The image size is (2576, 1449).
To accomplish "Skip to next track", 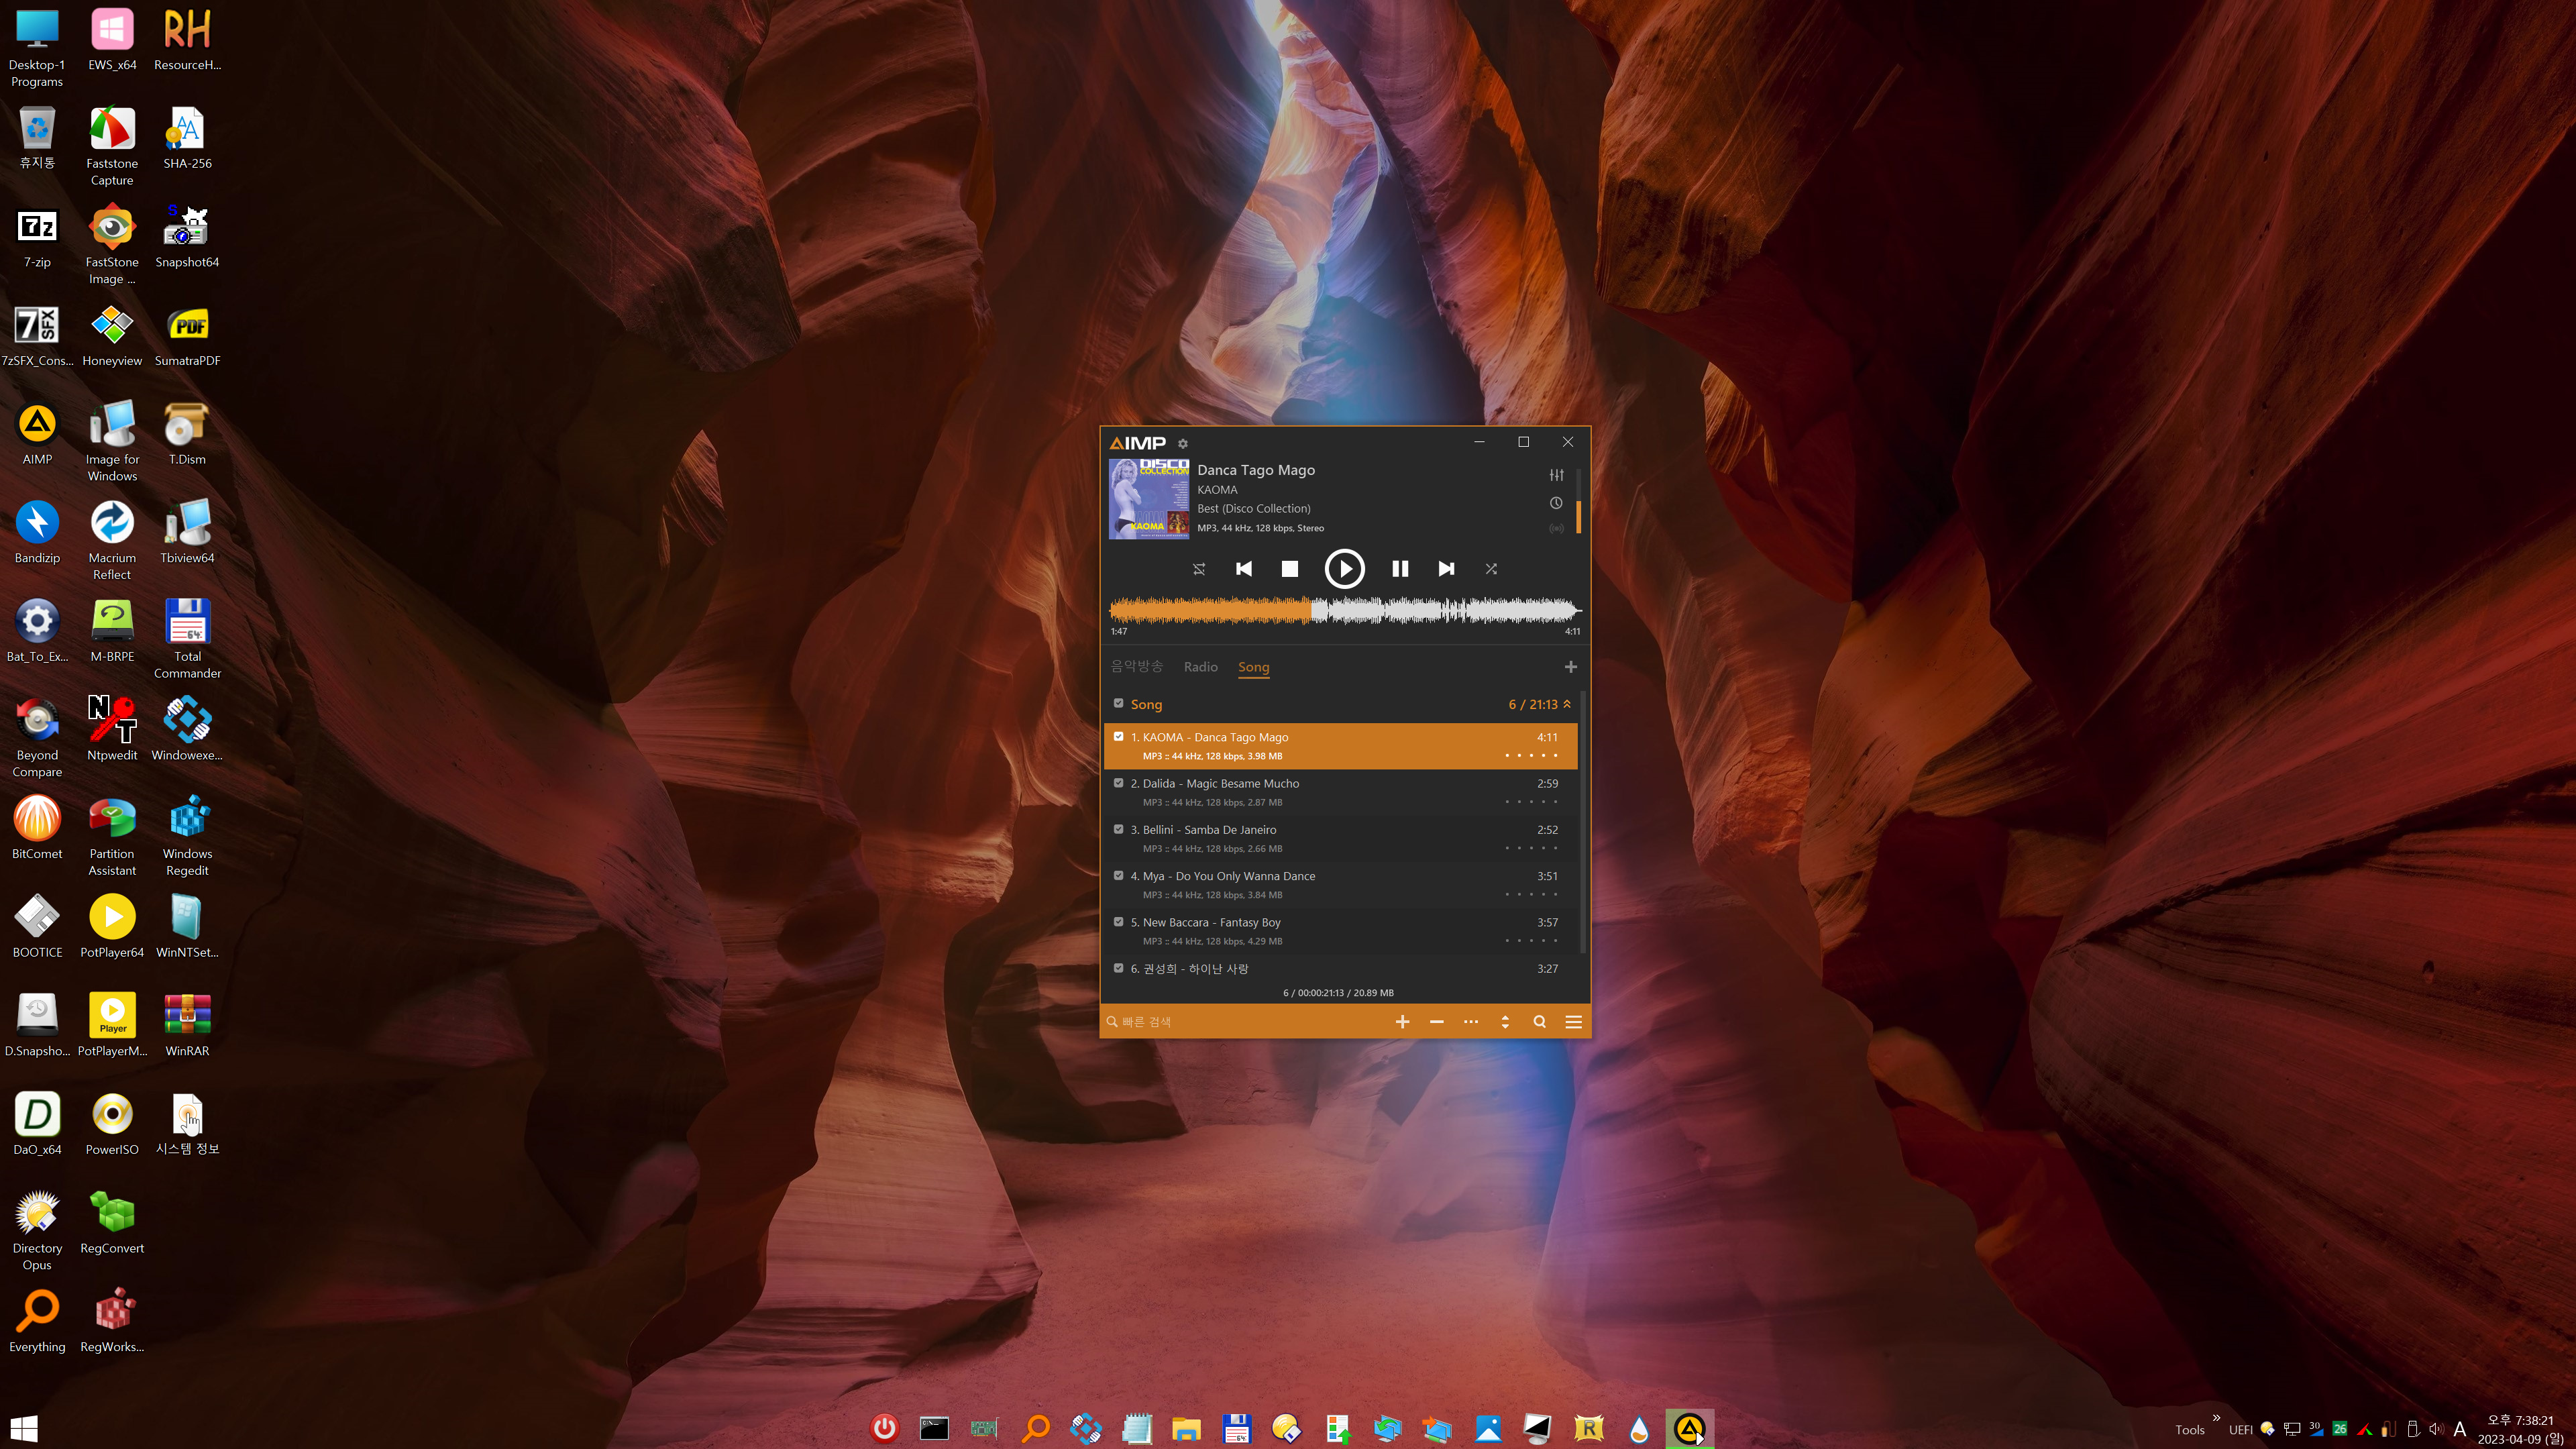I will tap(1446, 569).
